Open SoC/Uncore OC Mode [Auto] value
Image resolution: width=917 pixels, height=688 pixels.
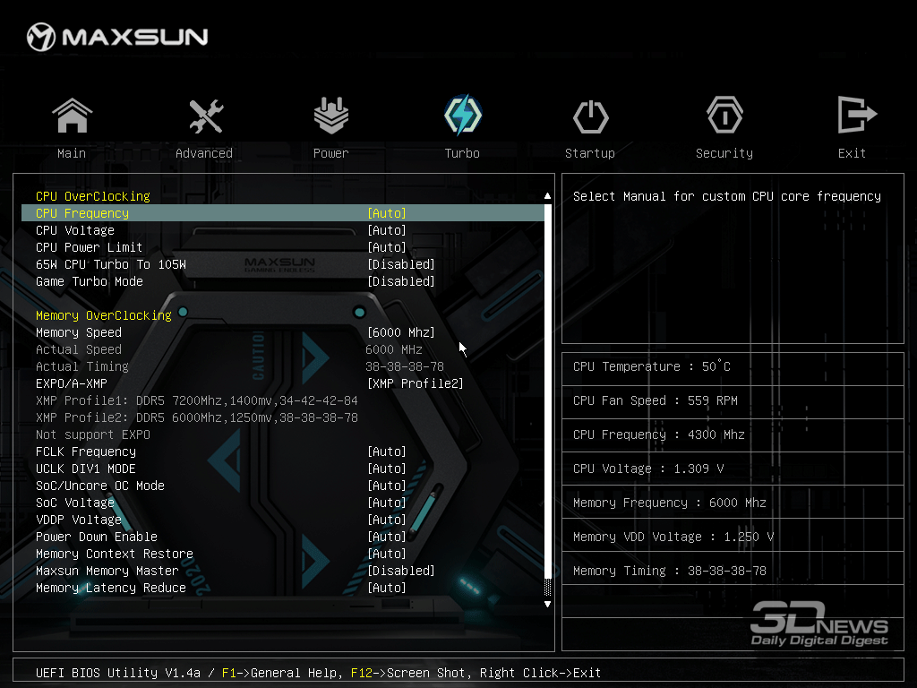pyautogui.click(x=387, y=486)
